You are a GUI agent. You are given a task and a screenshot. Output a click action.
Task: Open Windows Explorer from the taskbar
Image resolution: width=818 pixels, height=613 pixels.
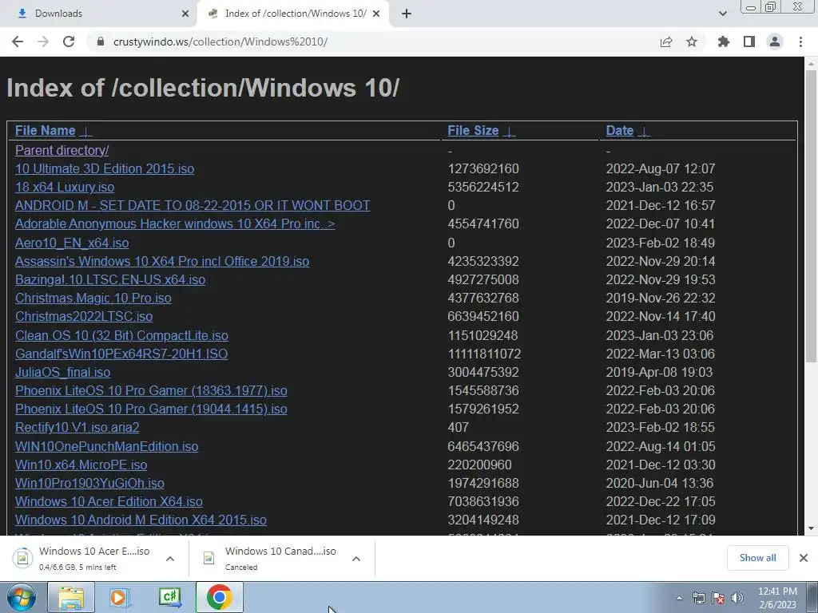[71, 597]
